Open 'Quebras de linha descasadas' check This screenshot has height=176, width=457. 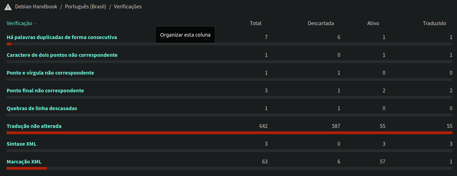(42, 108)
